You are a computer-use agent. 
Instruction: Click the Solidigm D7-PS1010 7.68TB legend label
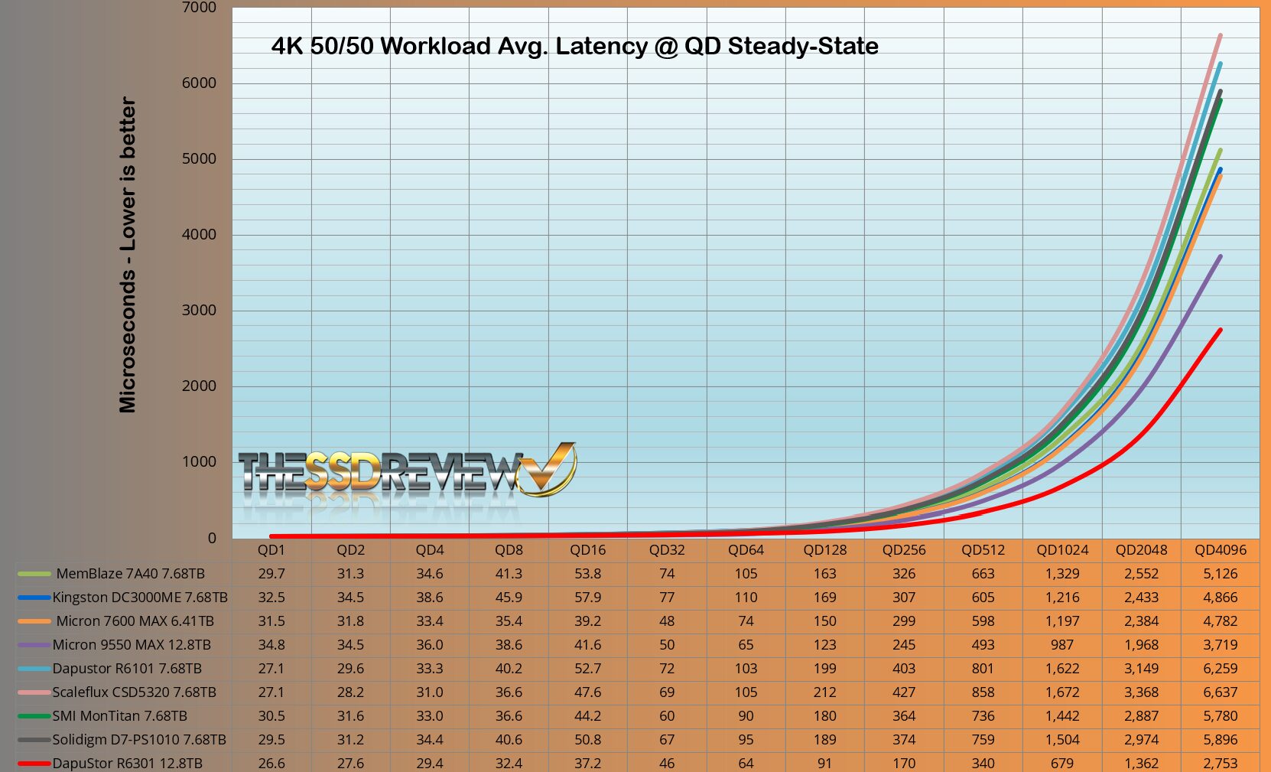[x=139, y=739]
